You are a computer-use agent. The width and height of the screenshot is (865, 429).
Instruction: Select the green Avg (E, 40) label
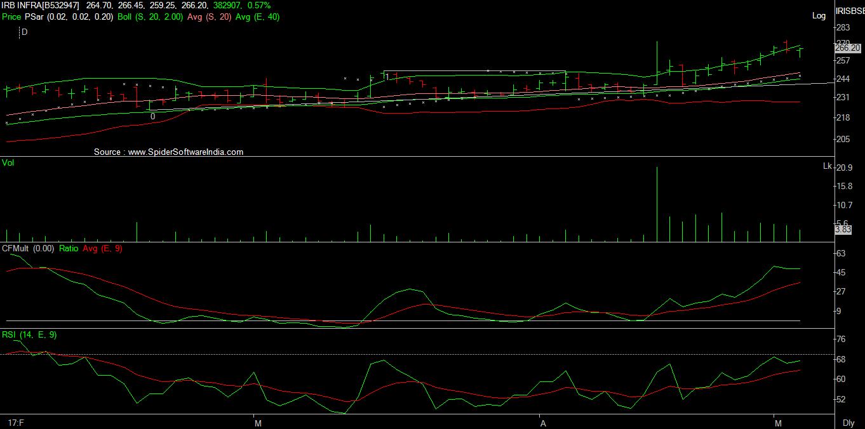[x=257, y=16]
